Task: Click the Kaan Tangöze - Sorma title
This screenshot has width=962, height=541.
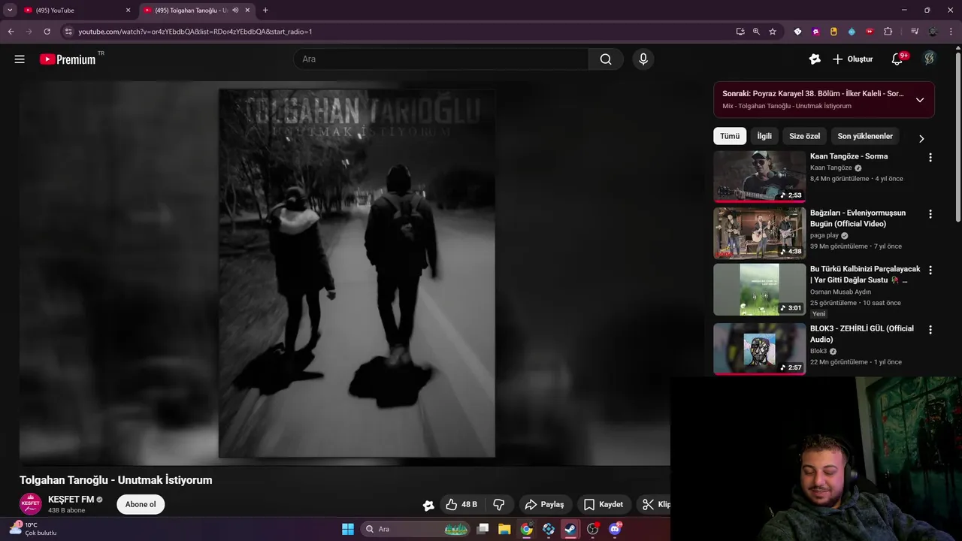Action: (849, 156)
